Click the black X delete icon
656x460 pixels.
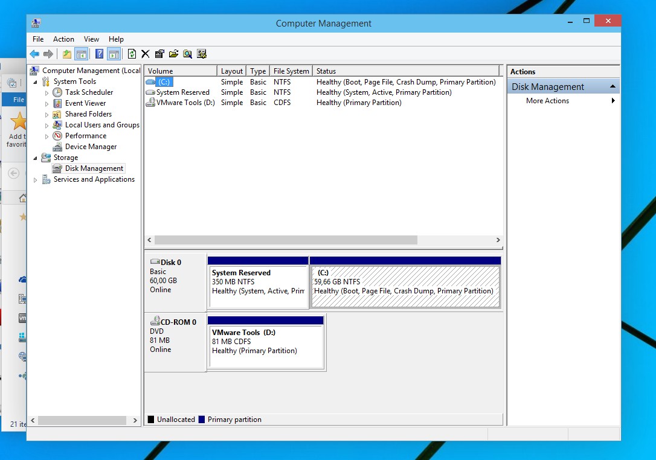[145, 54]
